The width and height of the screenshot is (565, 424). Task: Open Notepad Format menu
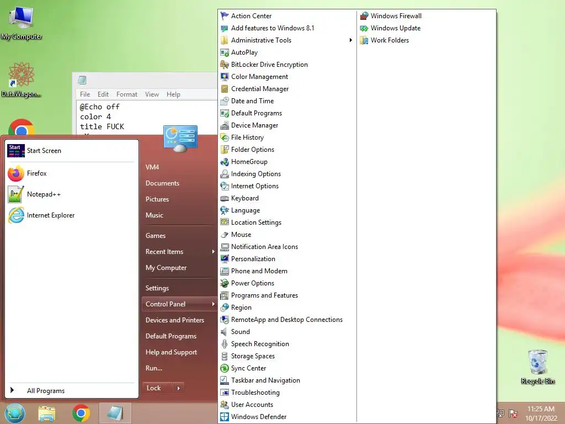click(127, 94)
